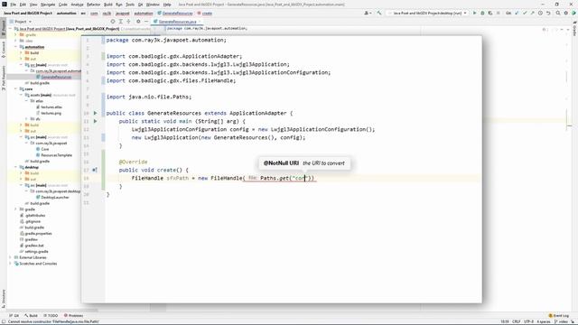Collapse the desktop module folder
The height and width of the screenshot is (325, 578).
click(x=16, y=167)
